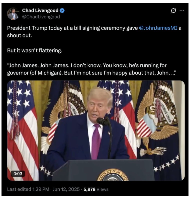
Task: Click the blue verified checkmark badge
Action: 62,11
